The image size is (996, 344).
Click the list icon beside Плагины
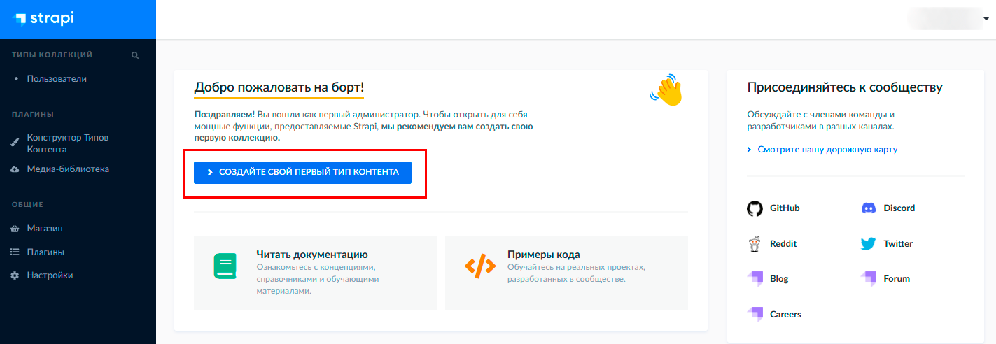15,252
